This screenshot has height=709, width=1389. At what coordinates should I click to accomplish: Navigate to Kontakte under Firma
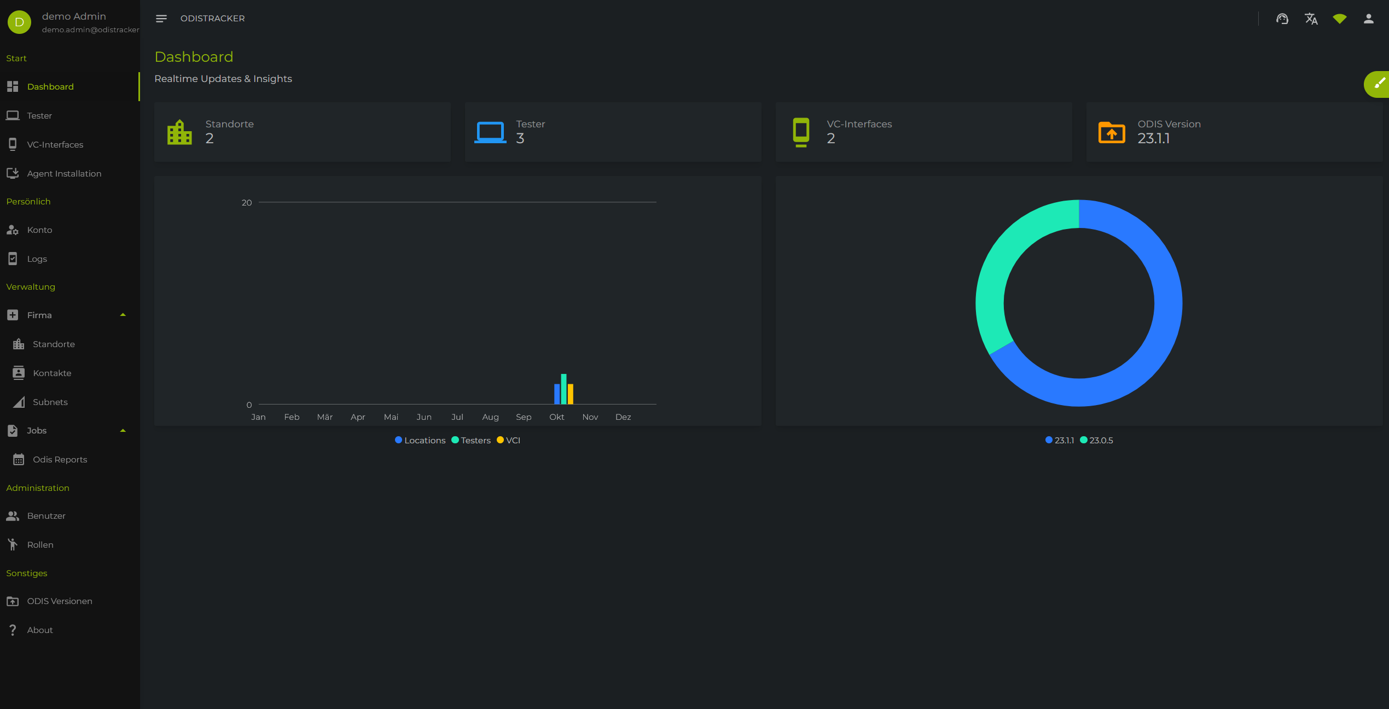click(69, 373)
